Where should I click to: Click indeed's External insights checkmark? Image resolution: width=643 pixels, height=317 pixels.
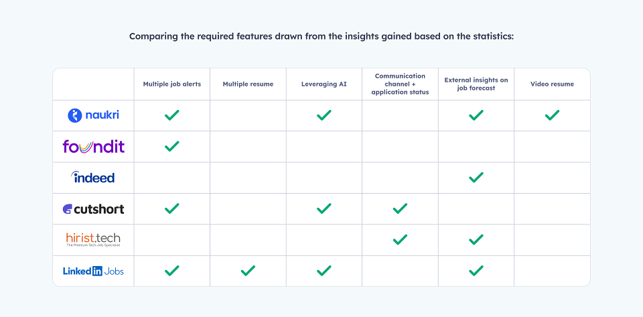476,177
